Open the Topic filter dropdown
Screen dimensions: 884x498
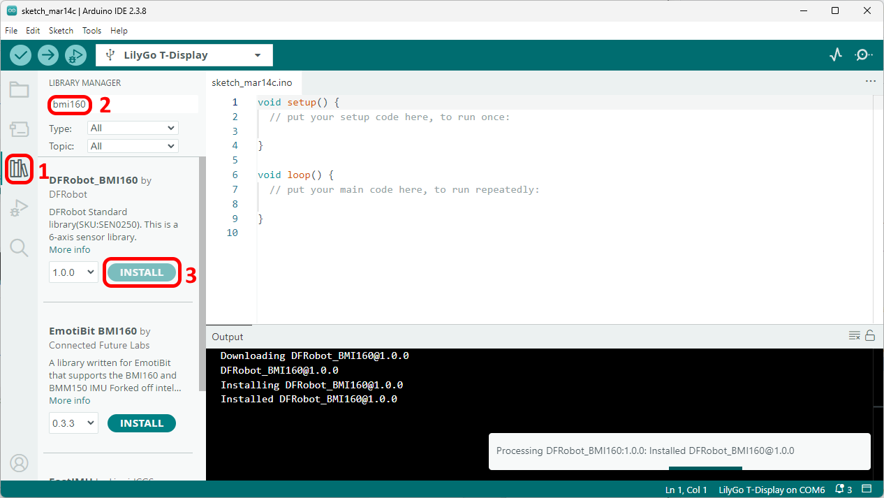click(x=133, y=146)
